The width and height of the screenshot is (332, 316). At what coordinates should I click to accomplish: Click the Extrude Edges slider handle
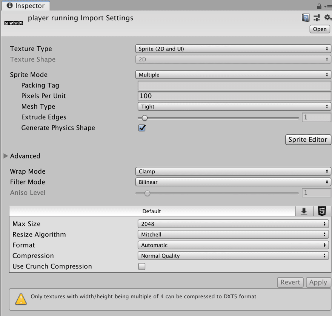[x=144, y=118]
